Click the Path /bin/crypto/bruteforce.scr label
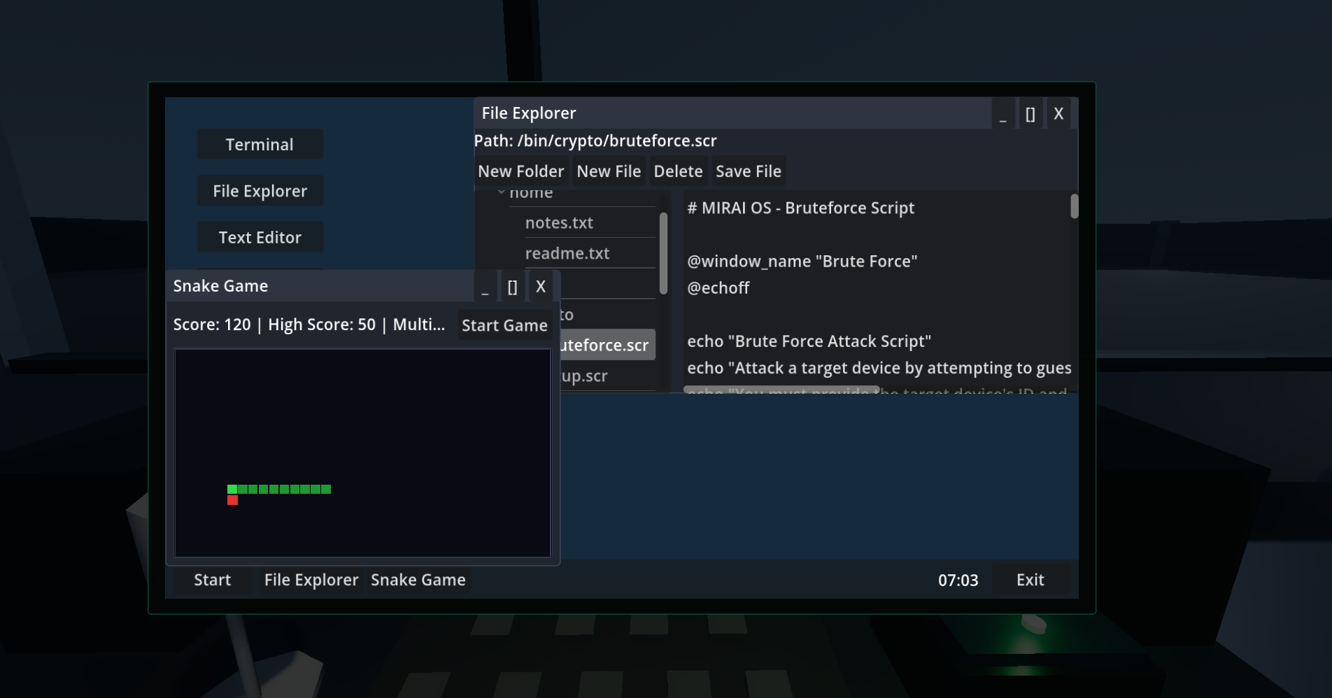 coord(595,141)
